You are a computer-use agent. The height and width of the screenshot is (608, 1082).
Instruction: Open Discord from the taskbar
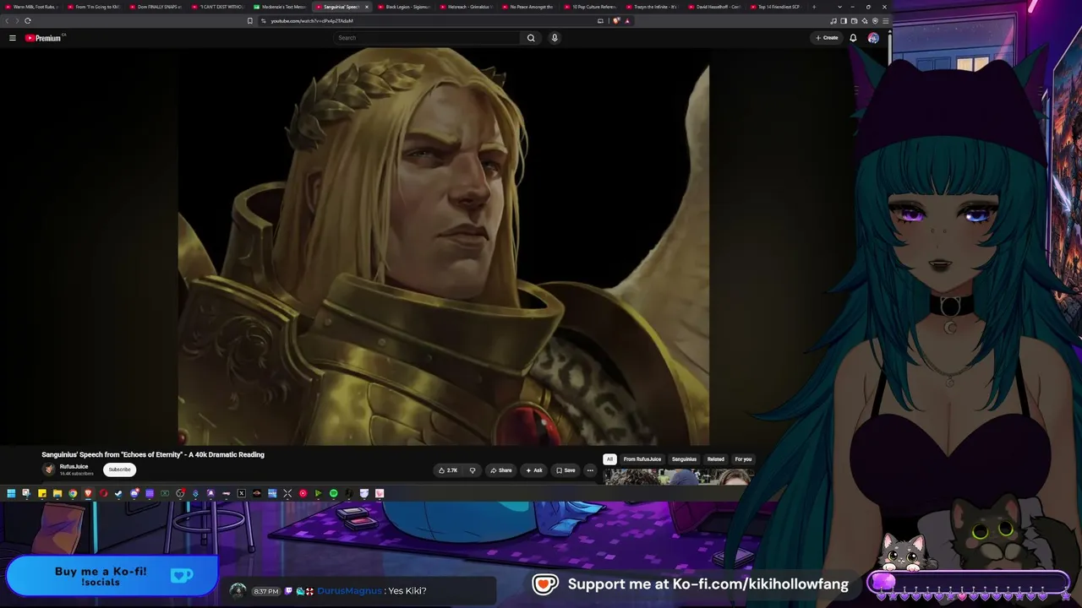pyautogui.click(x=134, y=493)
